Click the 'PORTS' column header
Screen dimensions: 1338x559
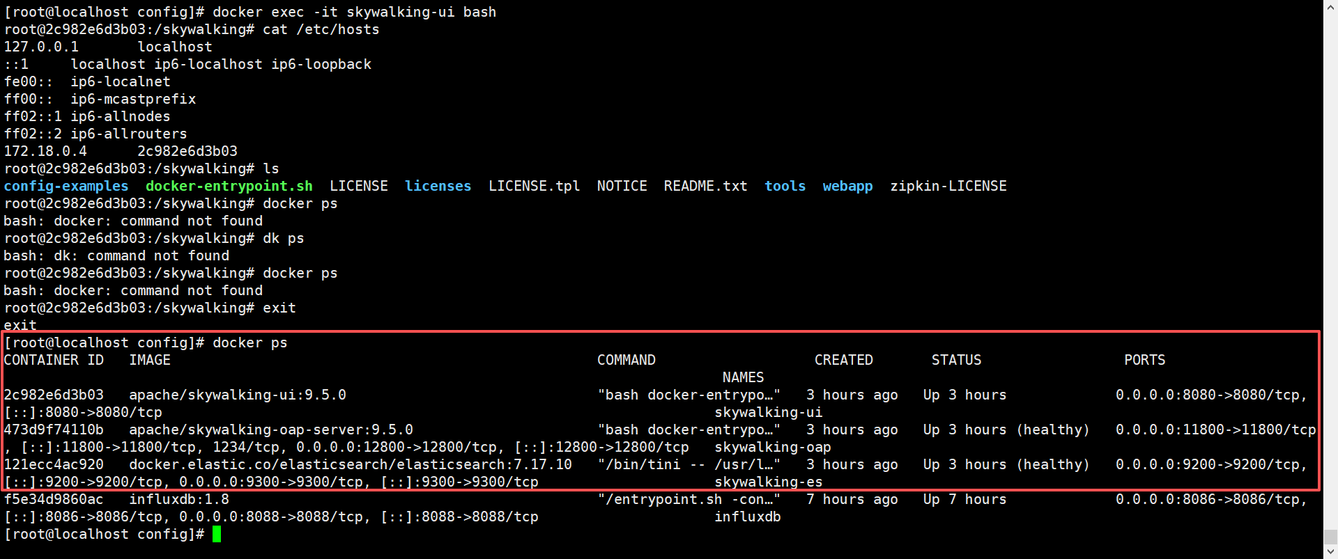coord(1145,360)
